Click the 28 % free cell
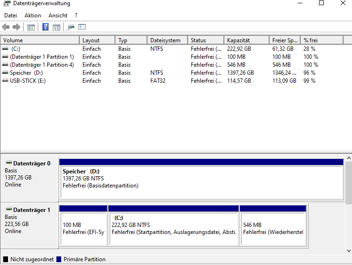Image resolution: width=352 pixels, height=265 pixels. pos(309,48)
